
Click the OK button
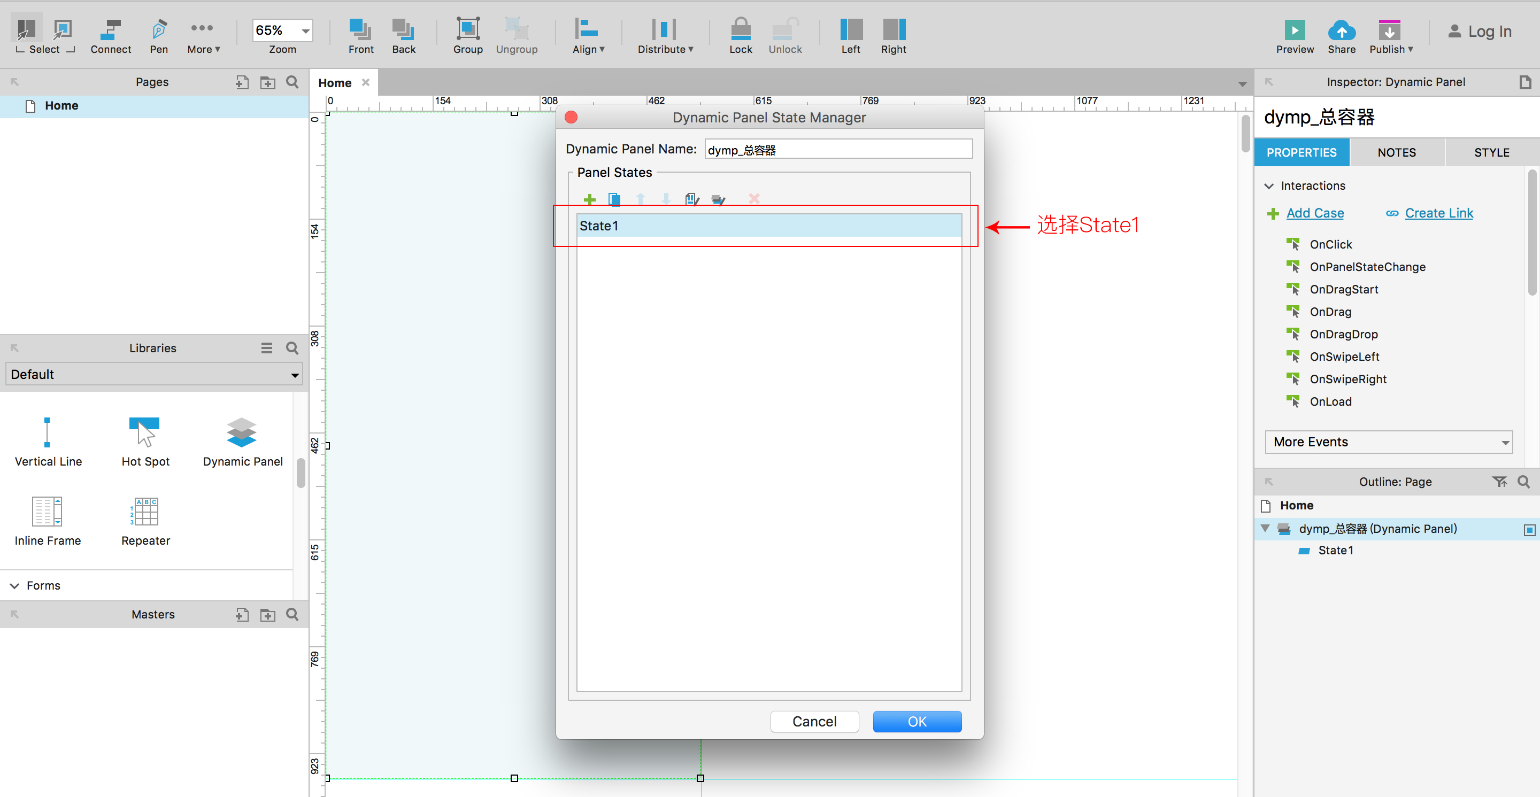(x=917, y=721)
